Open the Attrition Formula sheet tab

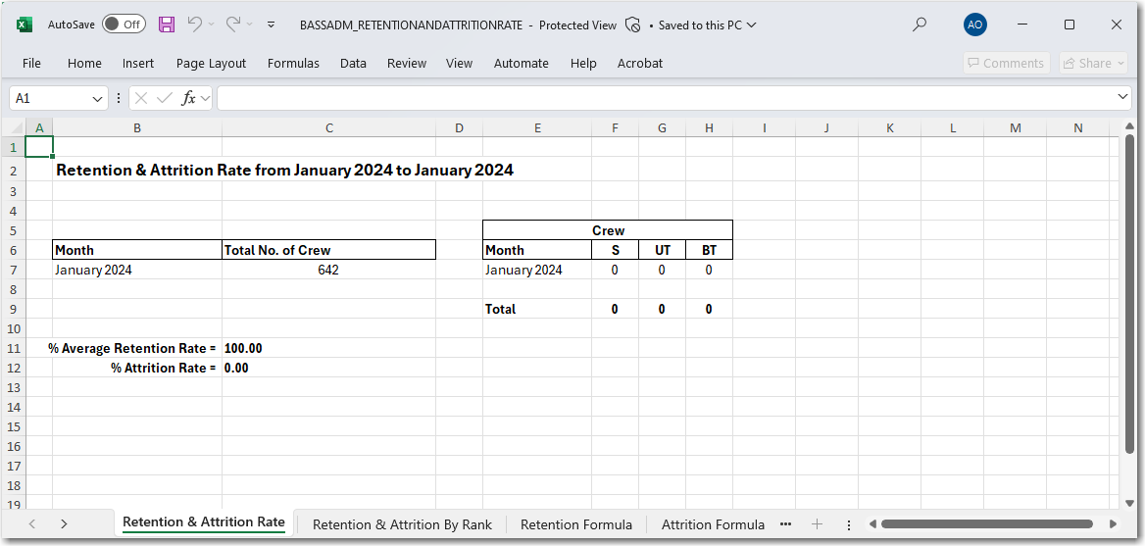click(x=713, y=524)
